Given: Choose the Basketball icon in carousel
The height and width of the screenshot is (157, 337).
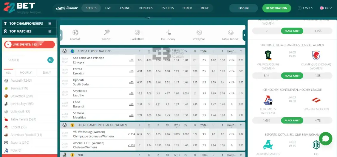Looking at the screenshot, I should 137,33.
